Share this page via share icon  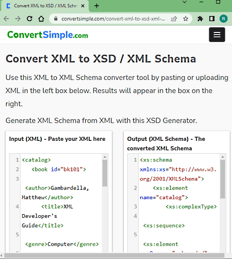174,19
